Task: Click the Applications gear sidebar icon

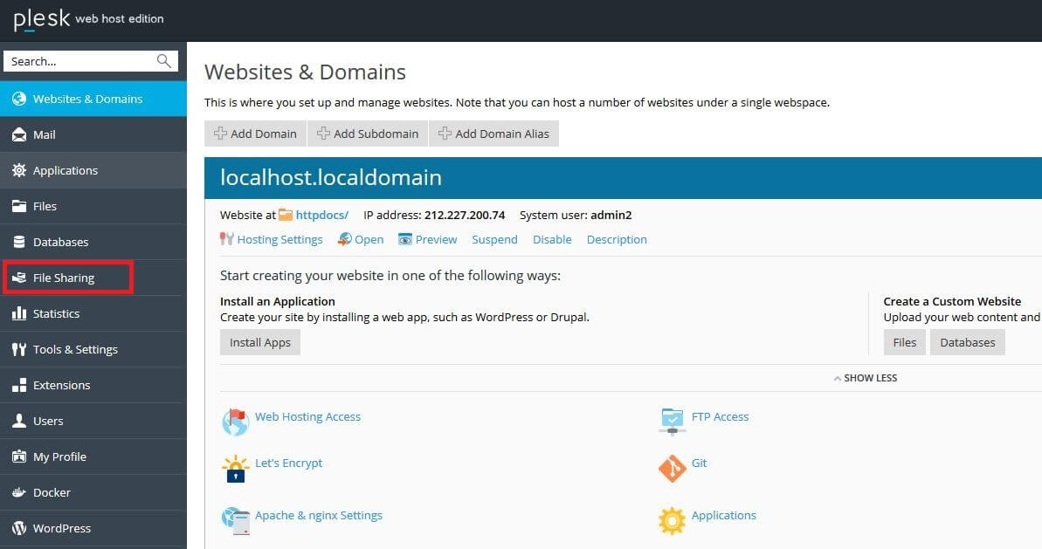Action: point(19,170)
